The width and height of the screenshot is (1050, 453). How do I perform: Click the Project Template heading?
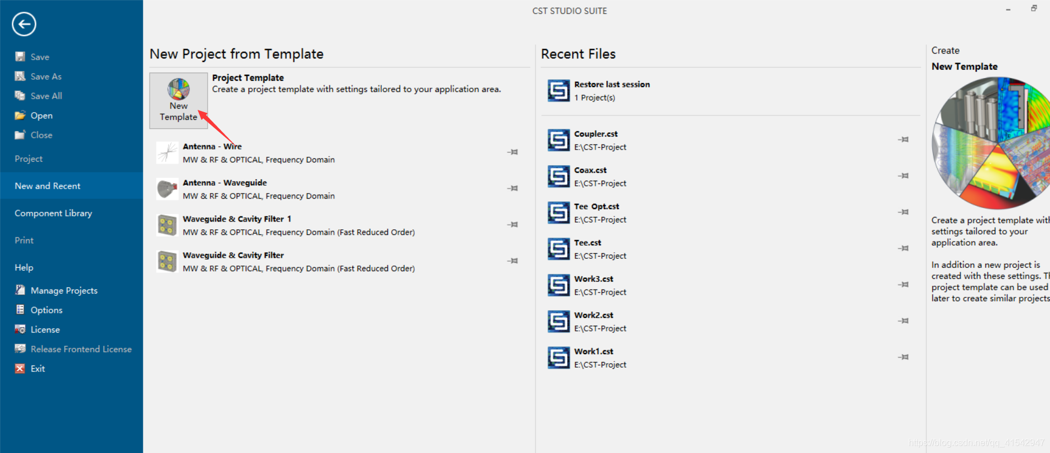pos(248,78)
